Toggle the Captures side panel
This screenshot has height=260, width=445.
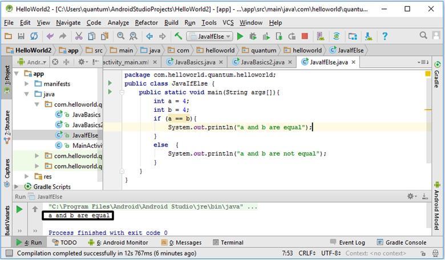pos(7,173)
